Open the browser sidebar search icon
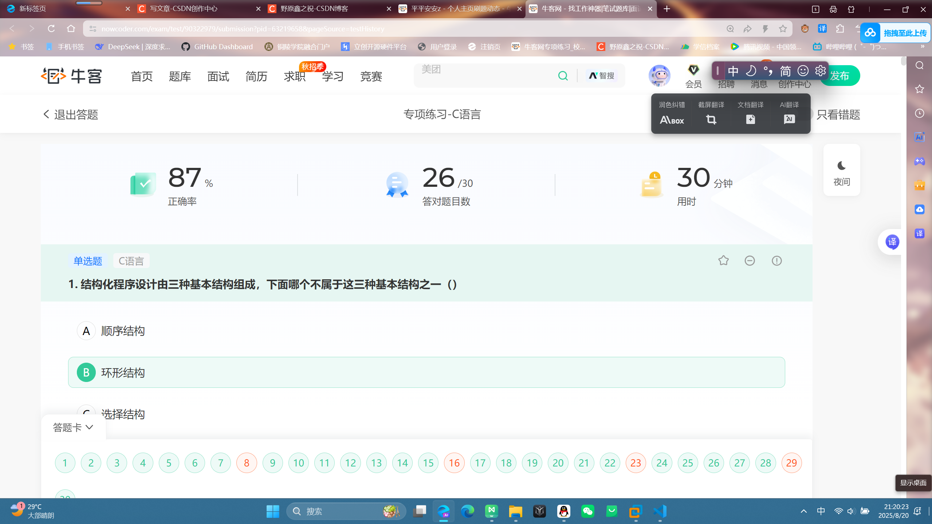This screenshot has width=932, height=524. 919,65
